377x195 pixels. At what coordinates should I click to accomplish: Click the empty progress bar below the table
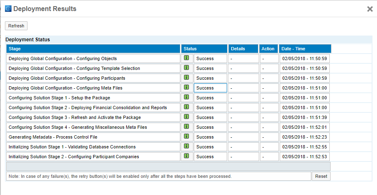click(x=168, y=166)
